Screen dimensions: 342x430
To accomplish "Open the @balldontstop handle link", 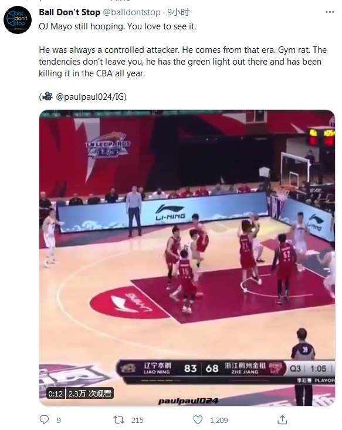I will pos(131,12).
